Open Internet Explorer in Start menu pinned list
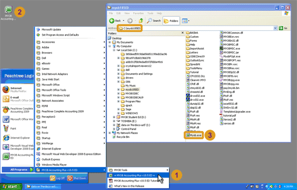Screen dimensions: 297x190 17,138
